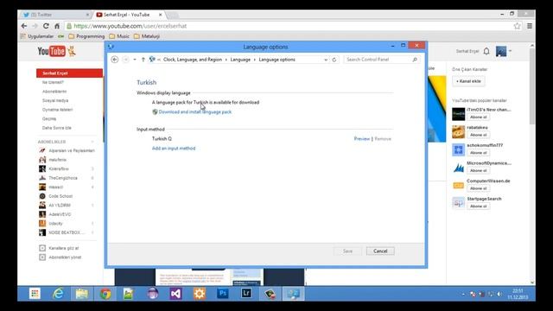Image resolution: width=553 pixels, height=311 pixels.
Task: Click Kanallara göz at in sidebar
Action: point(63,248)
